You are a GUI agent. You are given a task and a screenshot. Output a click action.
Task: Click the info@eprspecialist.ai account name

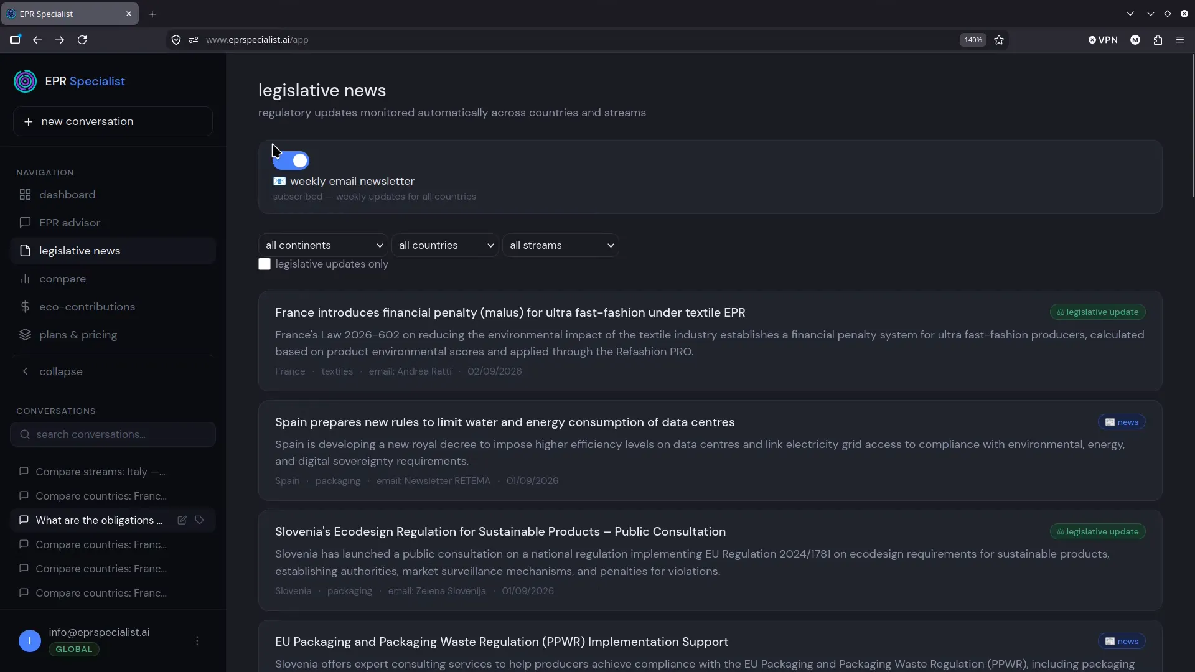99,632
